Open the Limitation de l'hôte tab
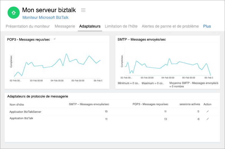The height and width of the screenshot is (149, 225). [x=121, y=26]
